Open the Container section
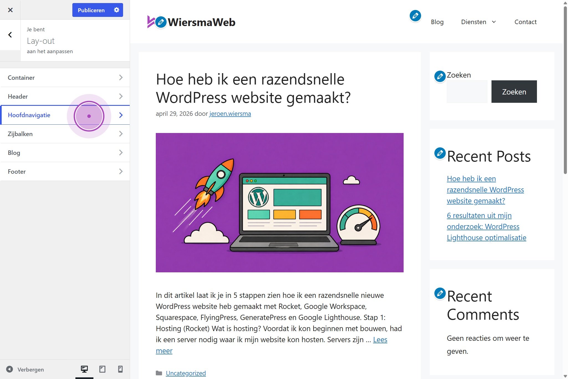This screenshot has height=379, width=568. (x=65, y=78)
